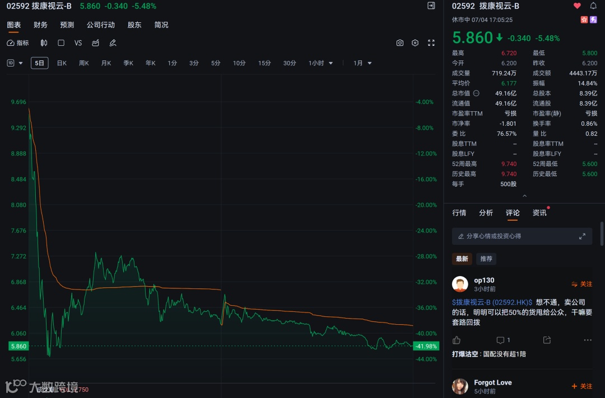The height and width of the screenshot is (398, 605).
Task: Open the alert bell icon
Action: (593, 6)
